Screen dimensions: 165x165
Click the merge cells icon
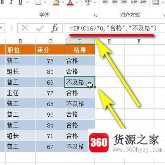[156, 3]
